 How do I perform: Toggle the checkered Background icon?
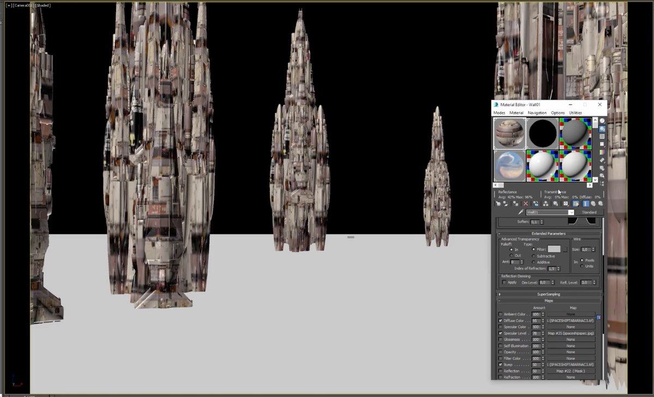(x=602, y=136)
